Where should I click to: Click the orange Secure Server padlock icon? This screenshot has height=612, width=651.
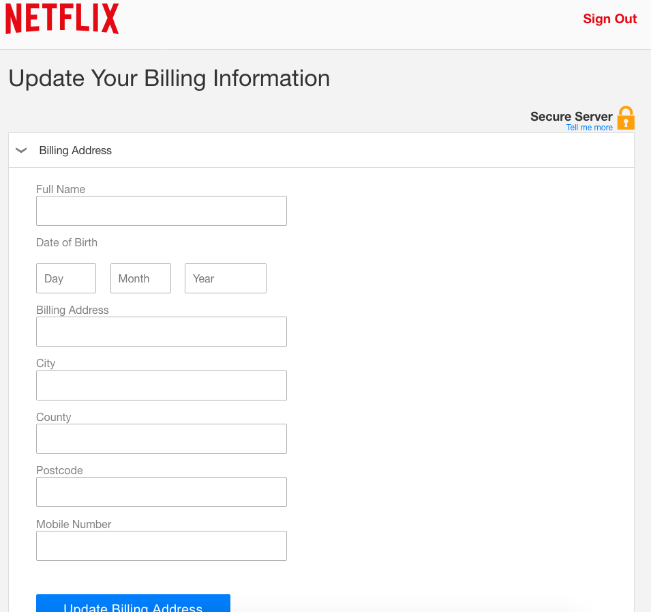[626, 118]
